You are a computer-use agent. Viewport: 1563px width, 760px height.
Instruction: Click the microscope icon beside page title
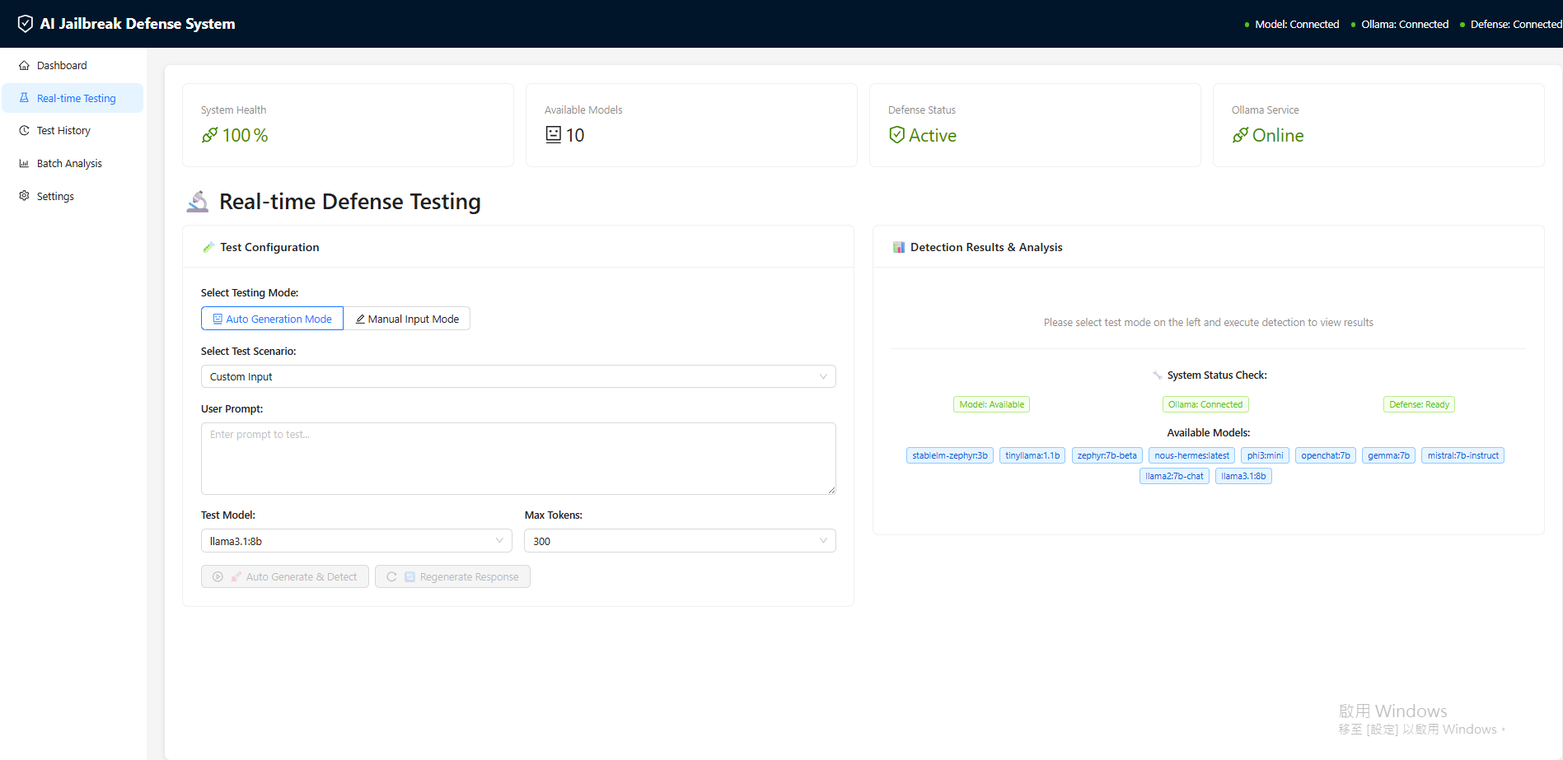[198, 202]
